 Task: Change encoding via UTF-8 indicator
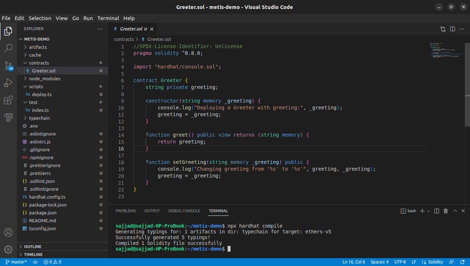(x=400, y=262)
